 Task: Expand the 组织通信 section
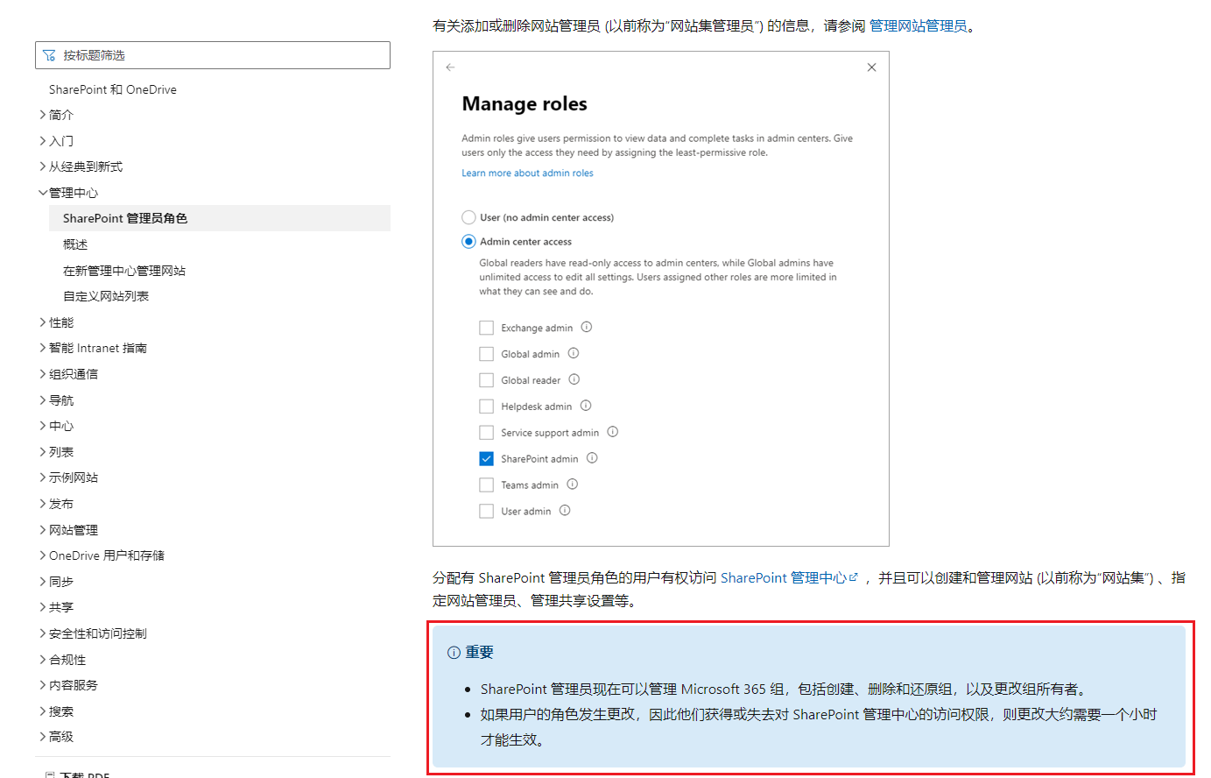tap(68, 374)
